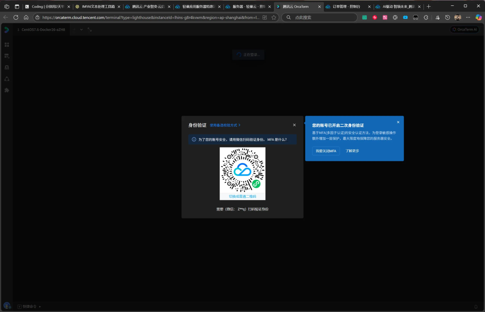Open the sidebar grid apps icon

(x=7, y=45)
